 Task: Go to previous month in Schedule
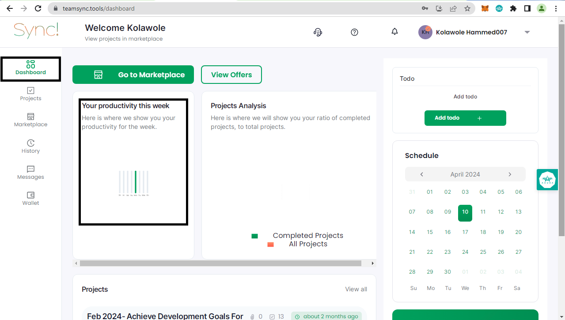point(421,174)
